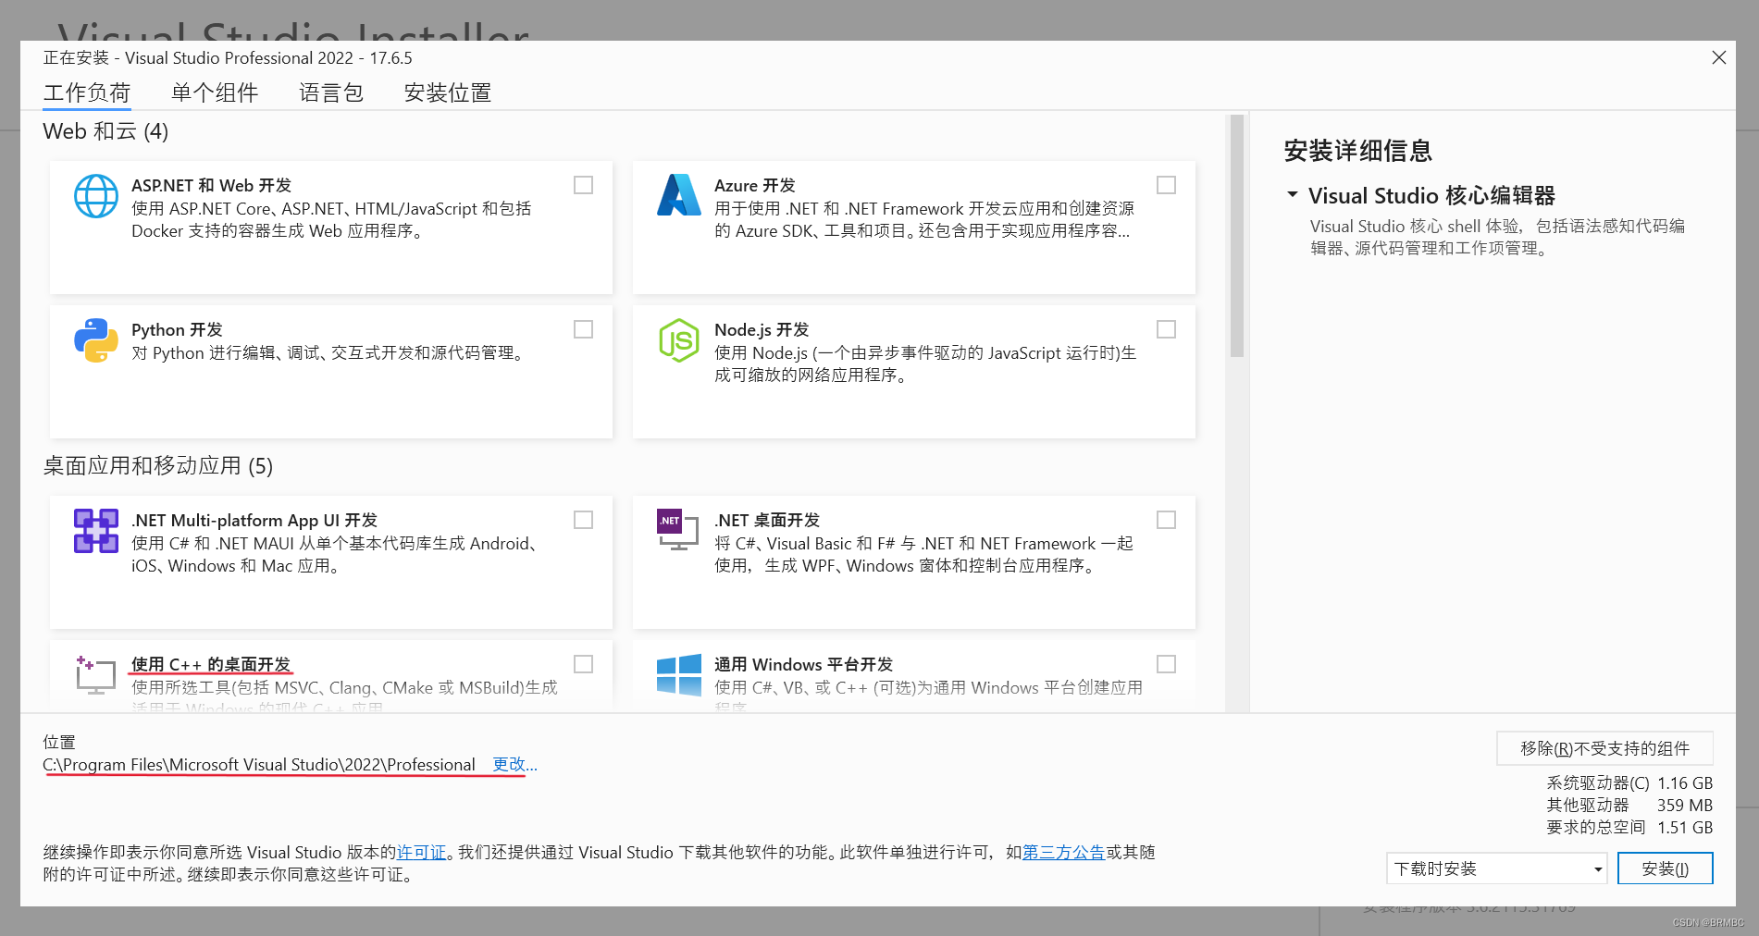Click the .NET Multi-platform App UI icon
This screenshot has height=936, width=1759.
click(96, 531)
